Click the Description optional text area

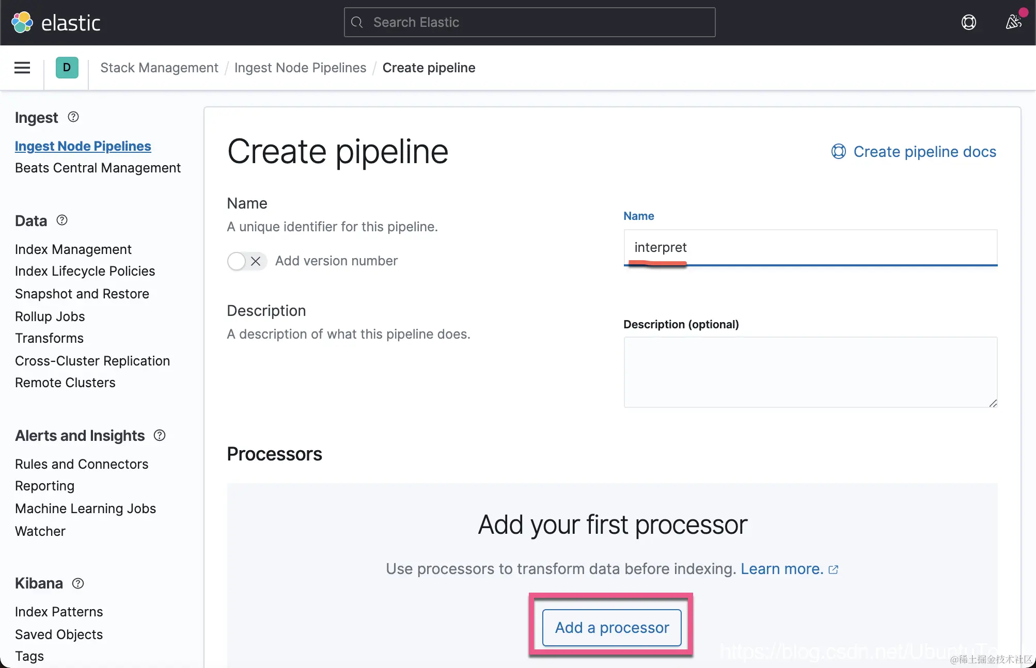810,372
